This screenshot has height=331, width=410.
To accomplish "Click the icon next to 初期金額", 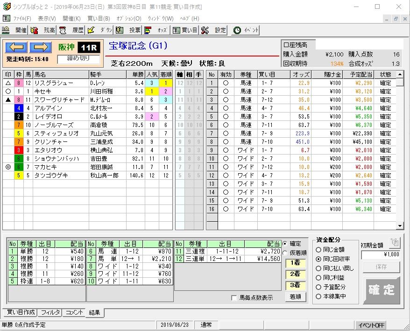I will [x=394, y=243].
